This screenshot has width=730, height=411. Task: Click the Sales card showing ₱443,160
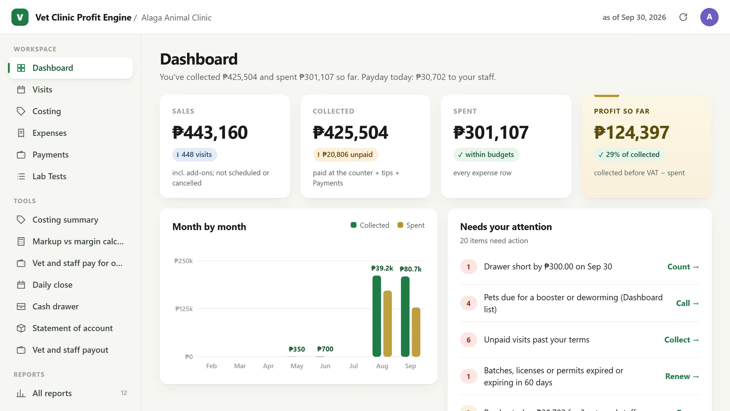pos(225,146)
